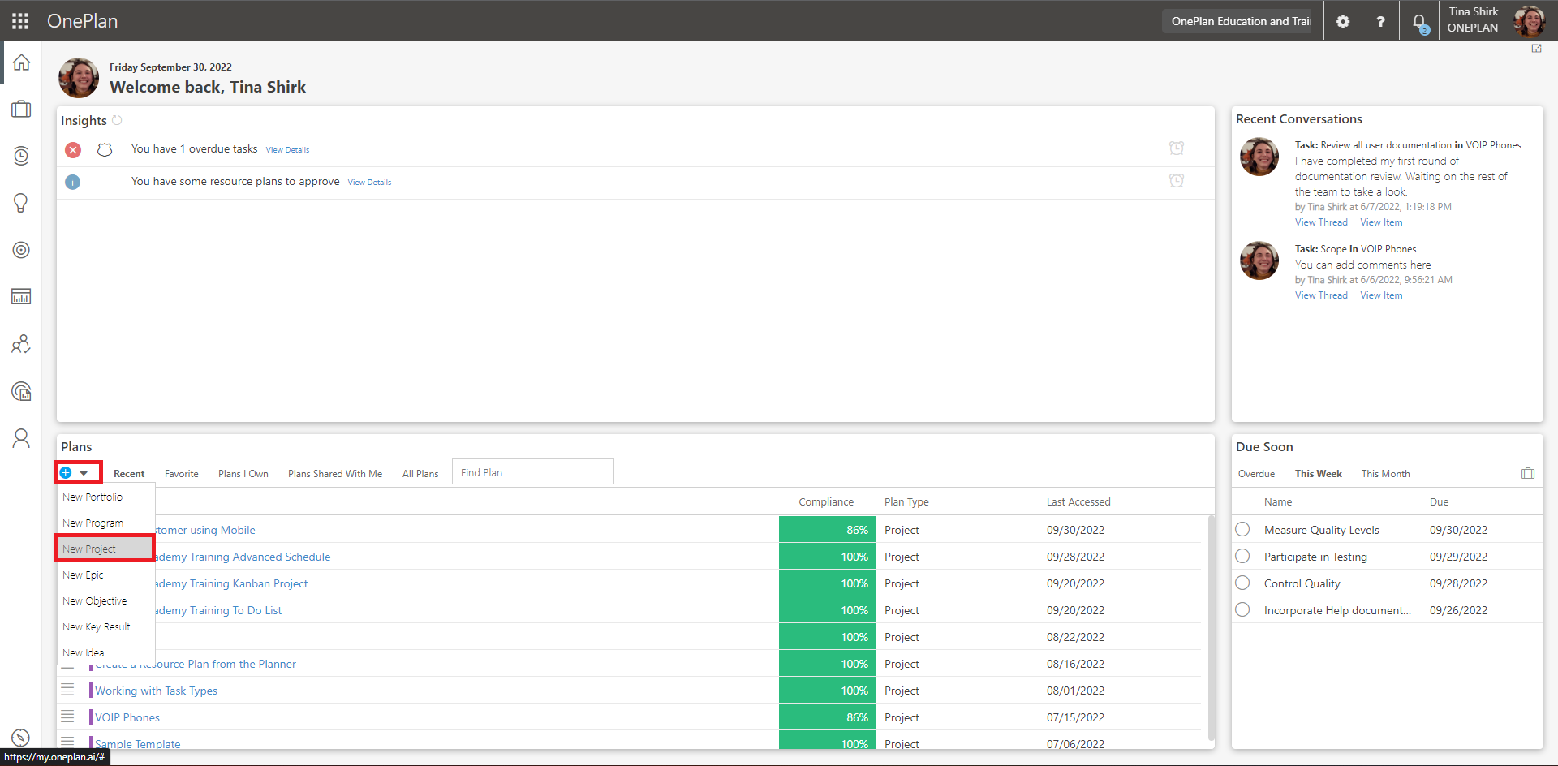The height and width of the screenshot is (766, 1558).
Task: Sort plans by Last Accessed column
Action: coord(1078,502)
